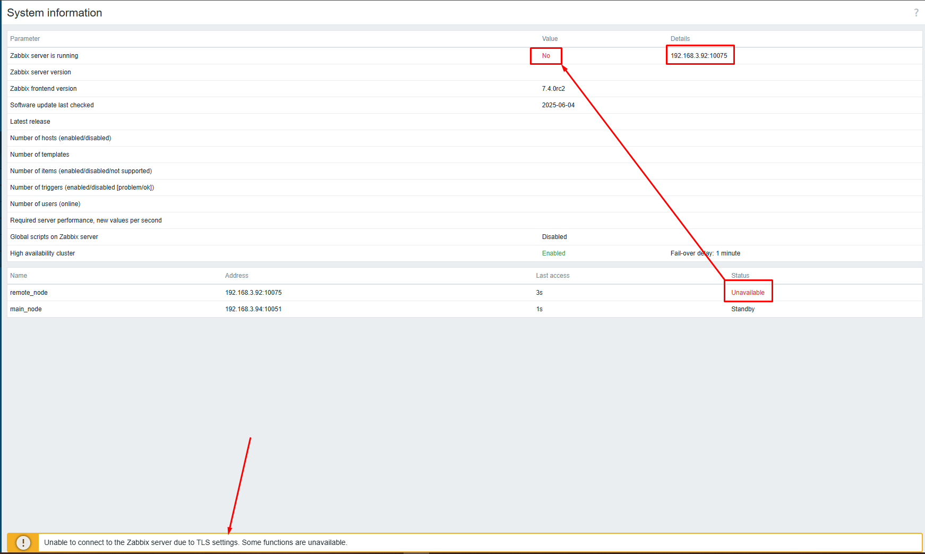This screenshot has height=554, width=925.
Task: Click the 'Details' column header
Action: pyautogui.click(x=680, y=39)
